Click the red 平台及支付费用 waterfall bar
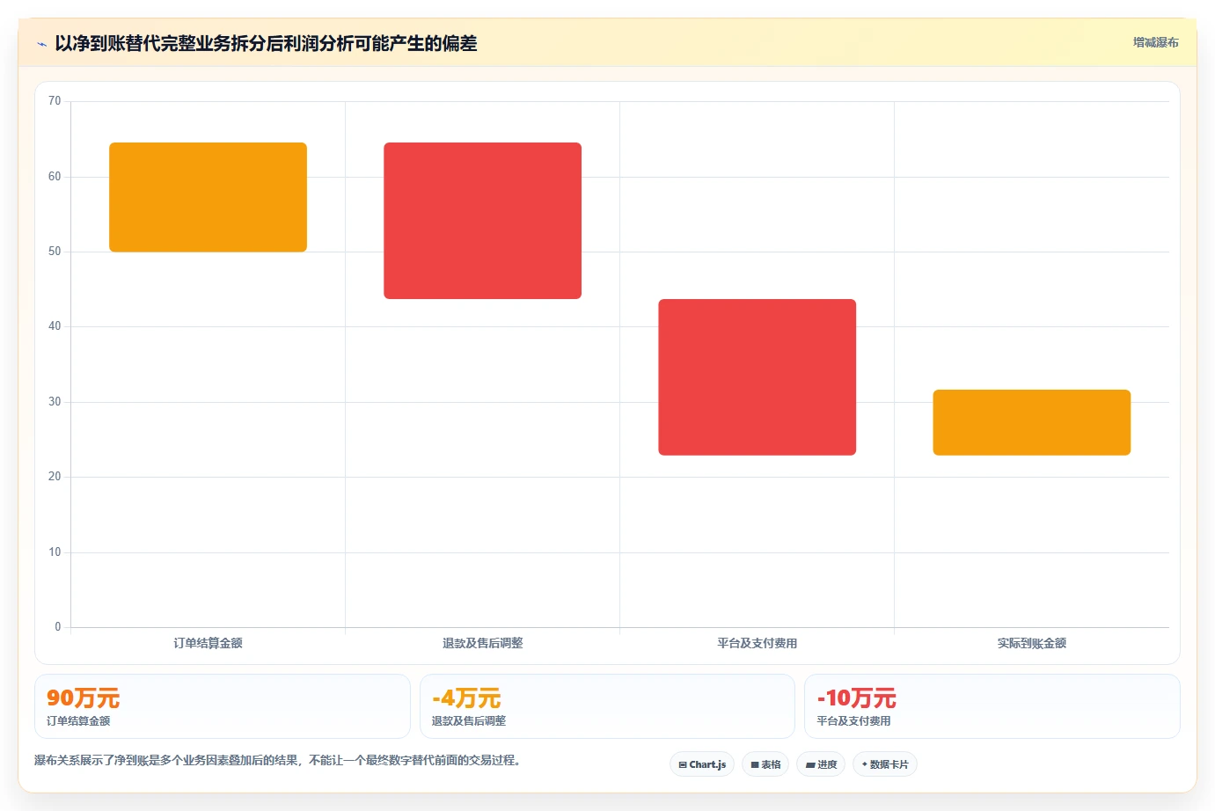Screen dimensions: 1215x811 point(757,377)
